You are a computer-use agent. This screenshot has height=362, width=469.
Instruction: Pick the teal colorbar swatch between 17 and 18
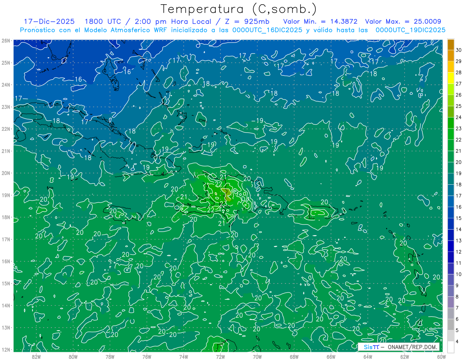pyautogui.click(x=451, y=190)
